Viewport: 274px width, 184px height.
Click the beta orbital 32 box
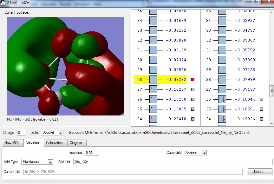pos(222,40)
